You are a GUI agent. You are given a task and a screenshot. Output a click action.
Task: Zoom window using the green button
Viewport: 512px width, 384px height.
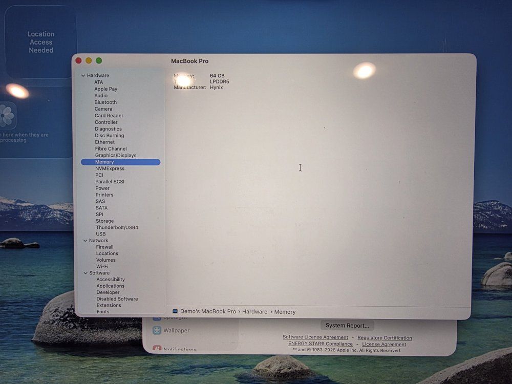tap(99, 61)
